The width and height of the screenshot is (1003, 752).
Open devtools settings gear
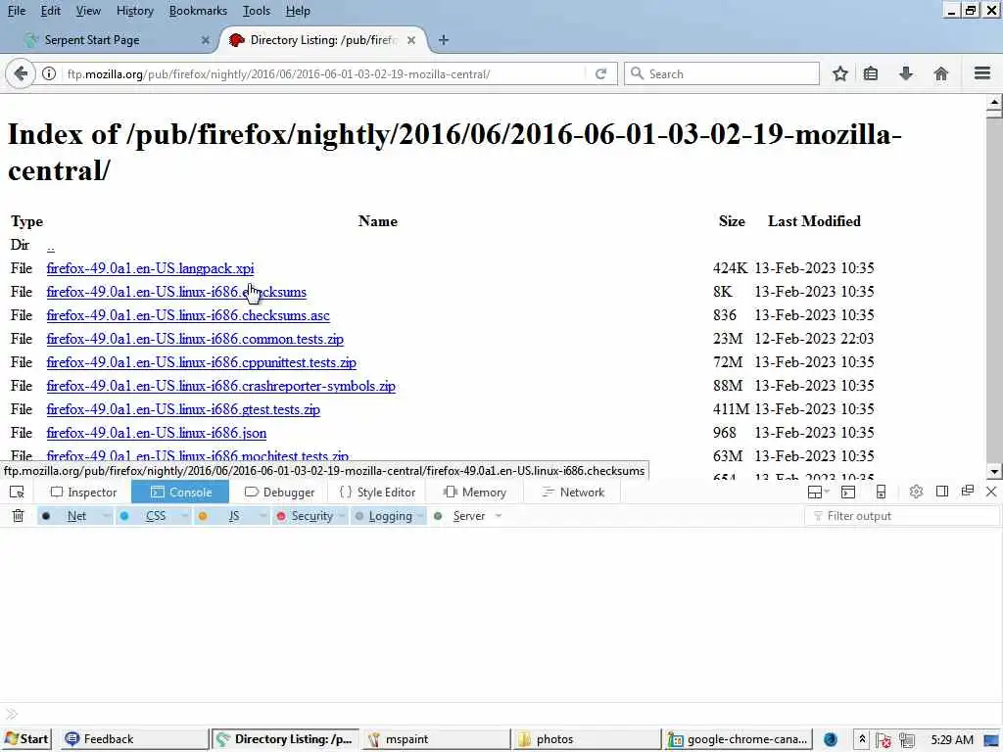[916, 492]
